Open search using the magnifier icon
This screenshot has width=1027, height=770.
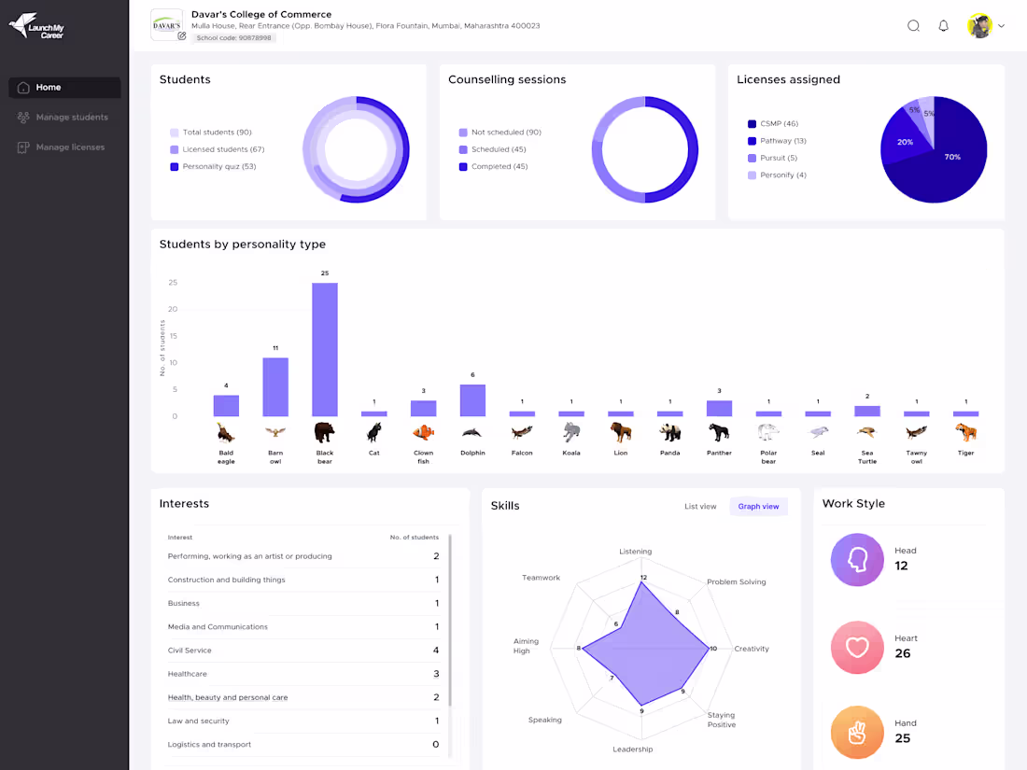point(913,25)
